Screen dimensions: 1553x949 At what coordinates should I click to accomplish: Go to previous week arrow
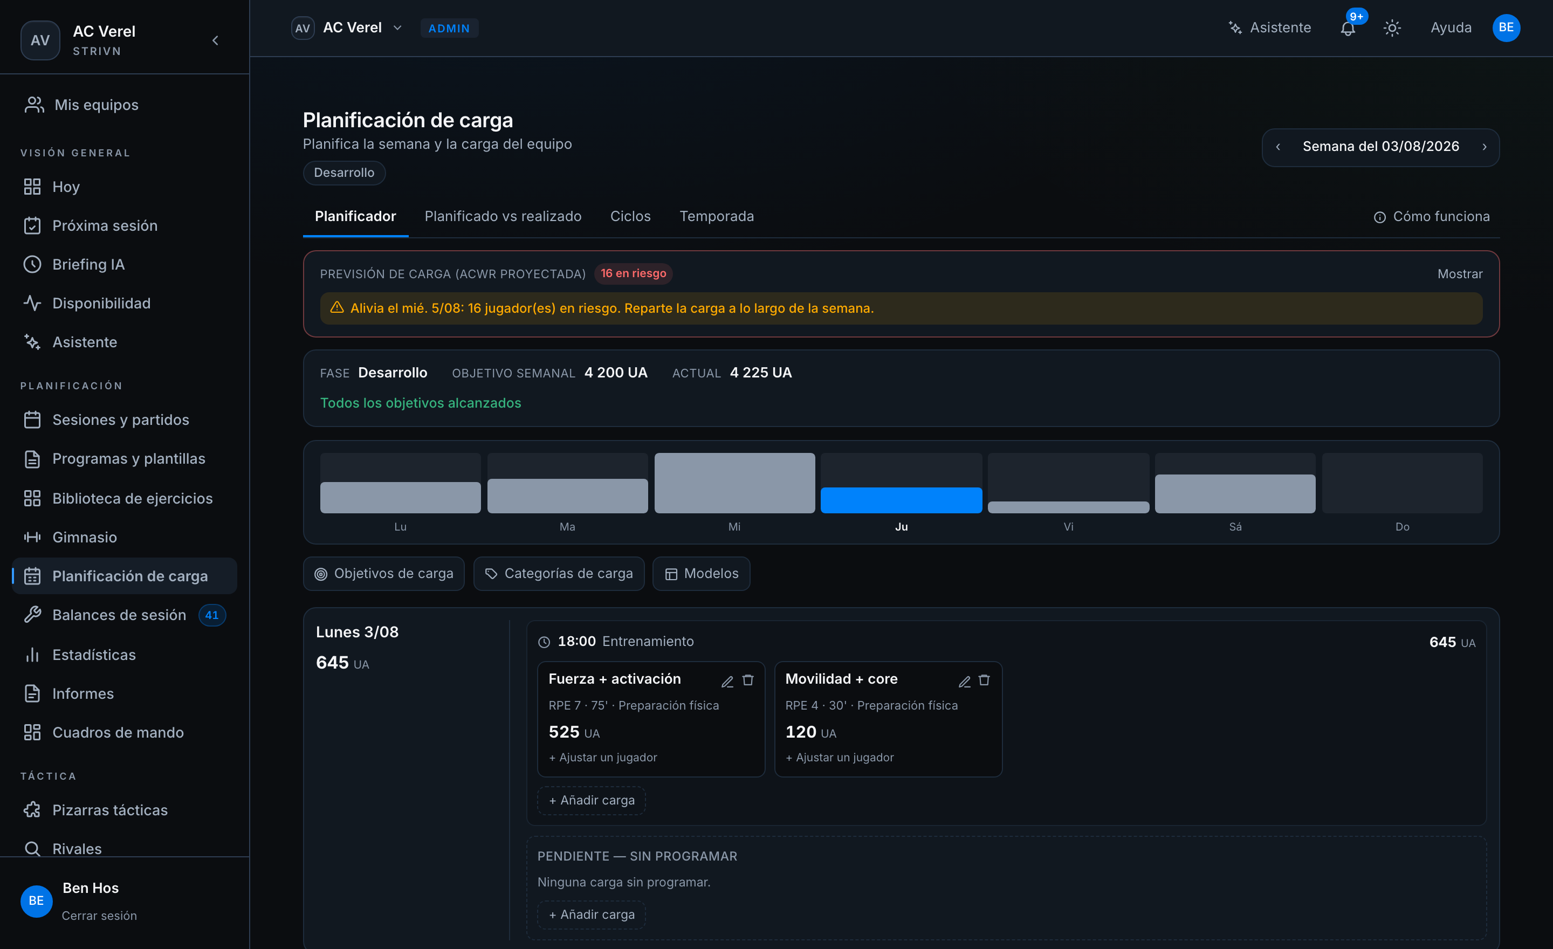pyautogui.click(x=1277, y=147)
